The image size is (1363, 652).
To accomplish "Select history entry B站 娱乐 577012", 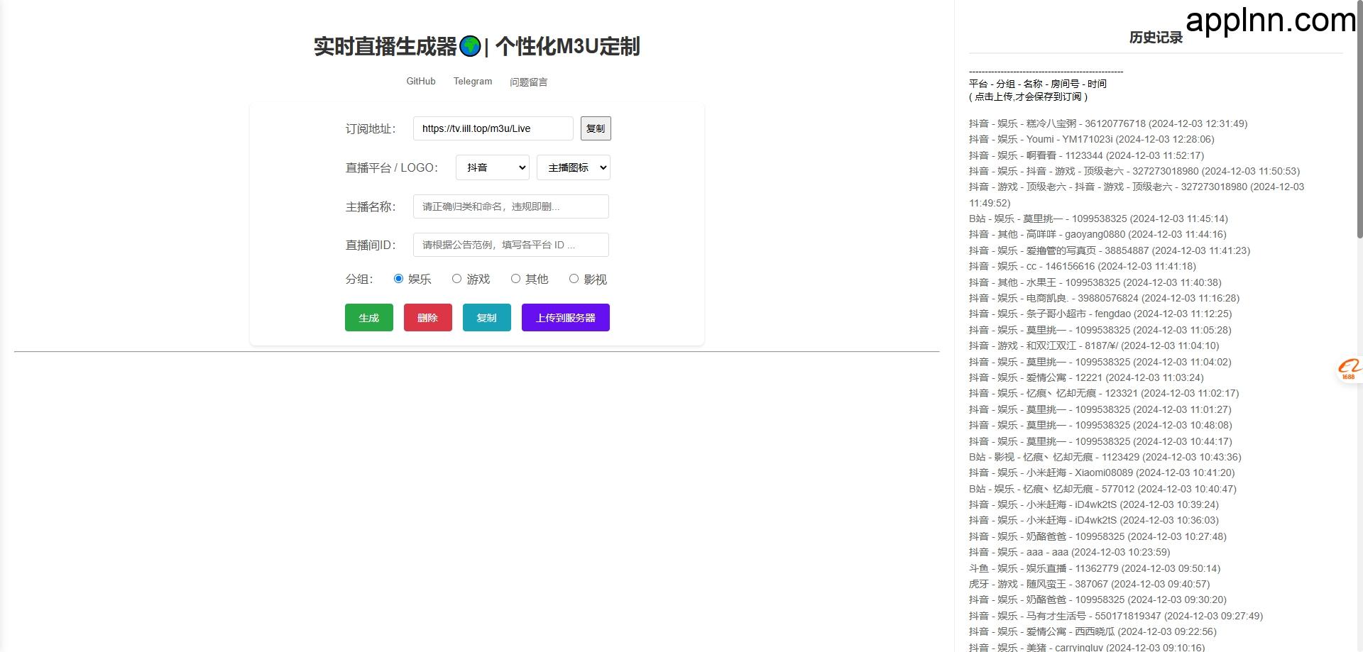I will coord(1102,489).
